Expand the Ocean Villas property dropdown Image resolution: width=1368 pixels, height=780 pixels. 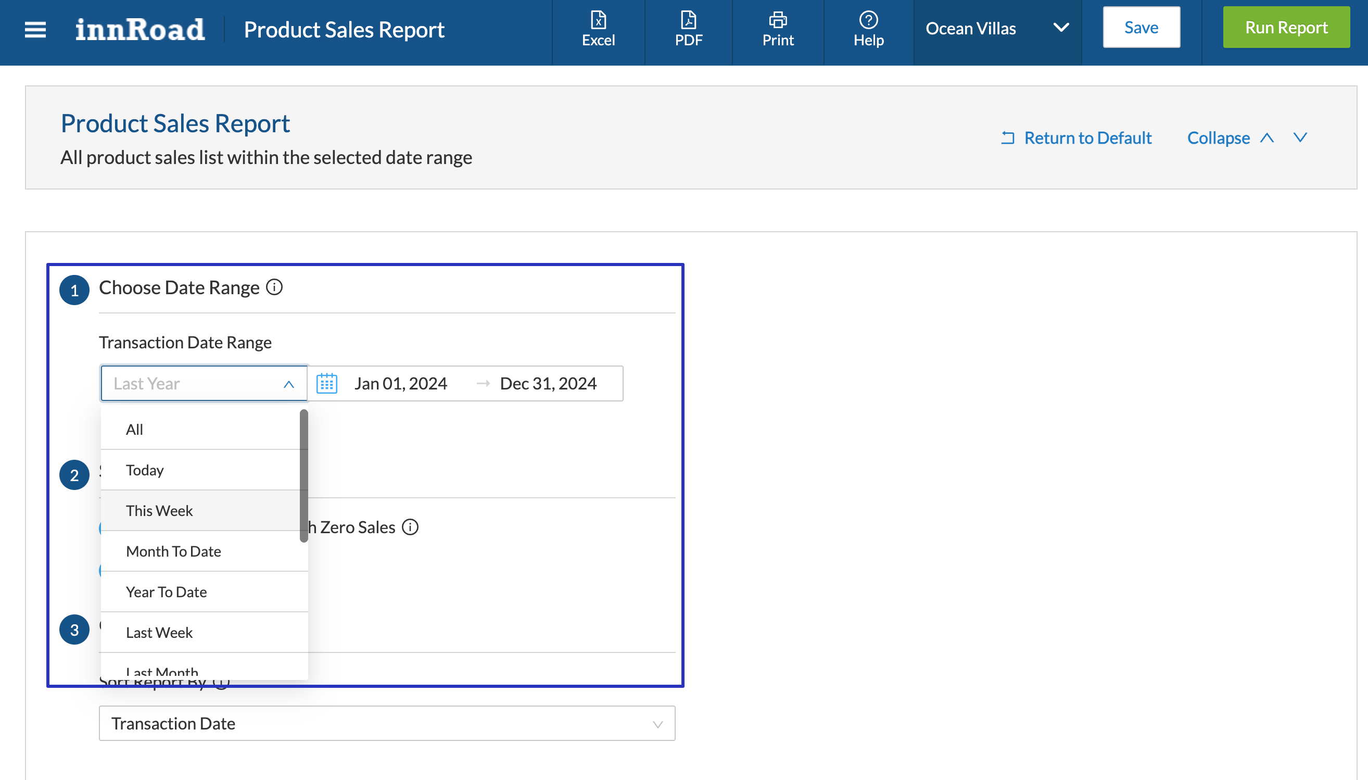[x=996, y=28]
